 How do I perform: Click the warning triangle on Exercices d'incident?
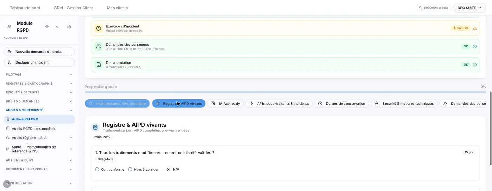coord(475,28)
